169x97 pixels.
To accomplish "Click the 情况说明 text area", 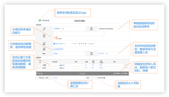I will click(79, 34).
